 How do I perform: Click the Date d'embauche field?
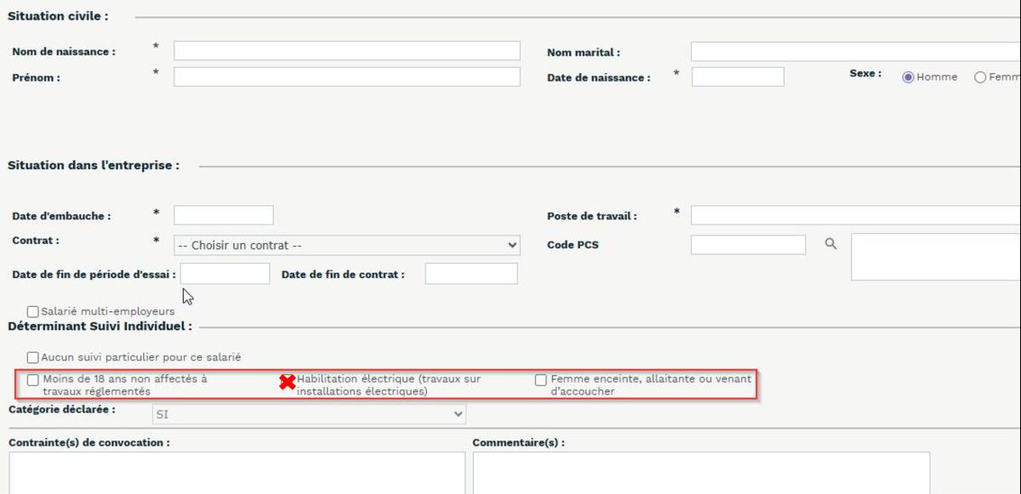(223, 215)
